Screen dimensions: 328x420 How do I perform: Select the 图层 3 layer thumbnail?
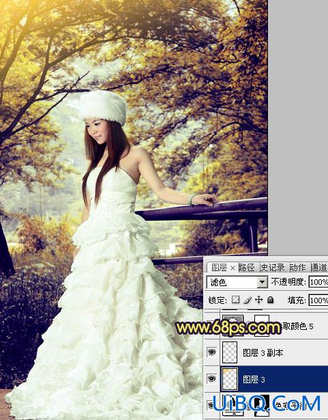point(230,379)
